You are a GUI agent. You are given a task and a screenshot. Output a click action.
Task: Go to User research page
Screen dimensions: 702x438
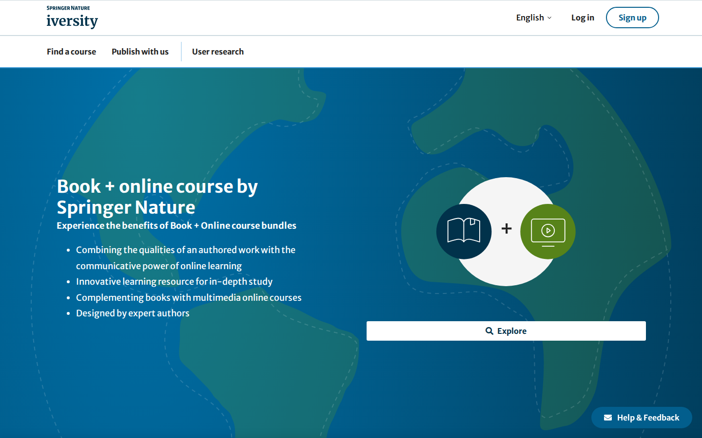coord(218,52)
